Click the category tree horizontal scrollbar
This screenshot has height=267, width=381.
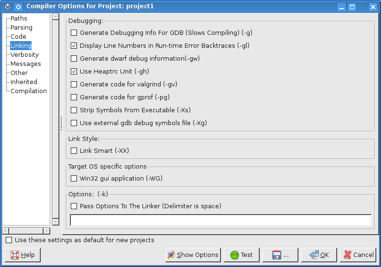tap(26, 231)
